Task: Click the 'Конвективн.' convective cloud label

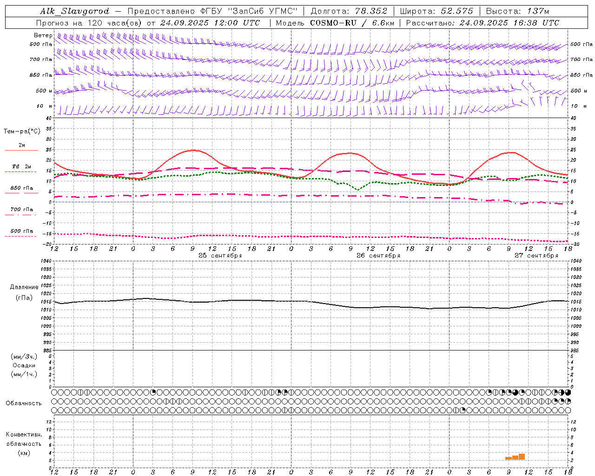Action: (x=24, y=435)
